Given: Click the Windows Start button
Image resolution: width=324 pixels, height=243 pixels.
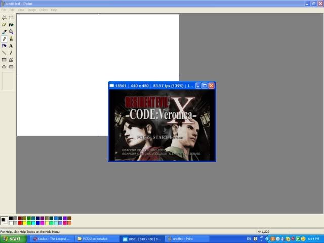Looking at the screenshot, I should [14, 239].
